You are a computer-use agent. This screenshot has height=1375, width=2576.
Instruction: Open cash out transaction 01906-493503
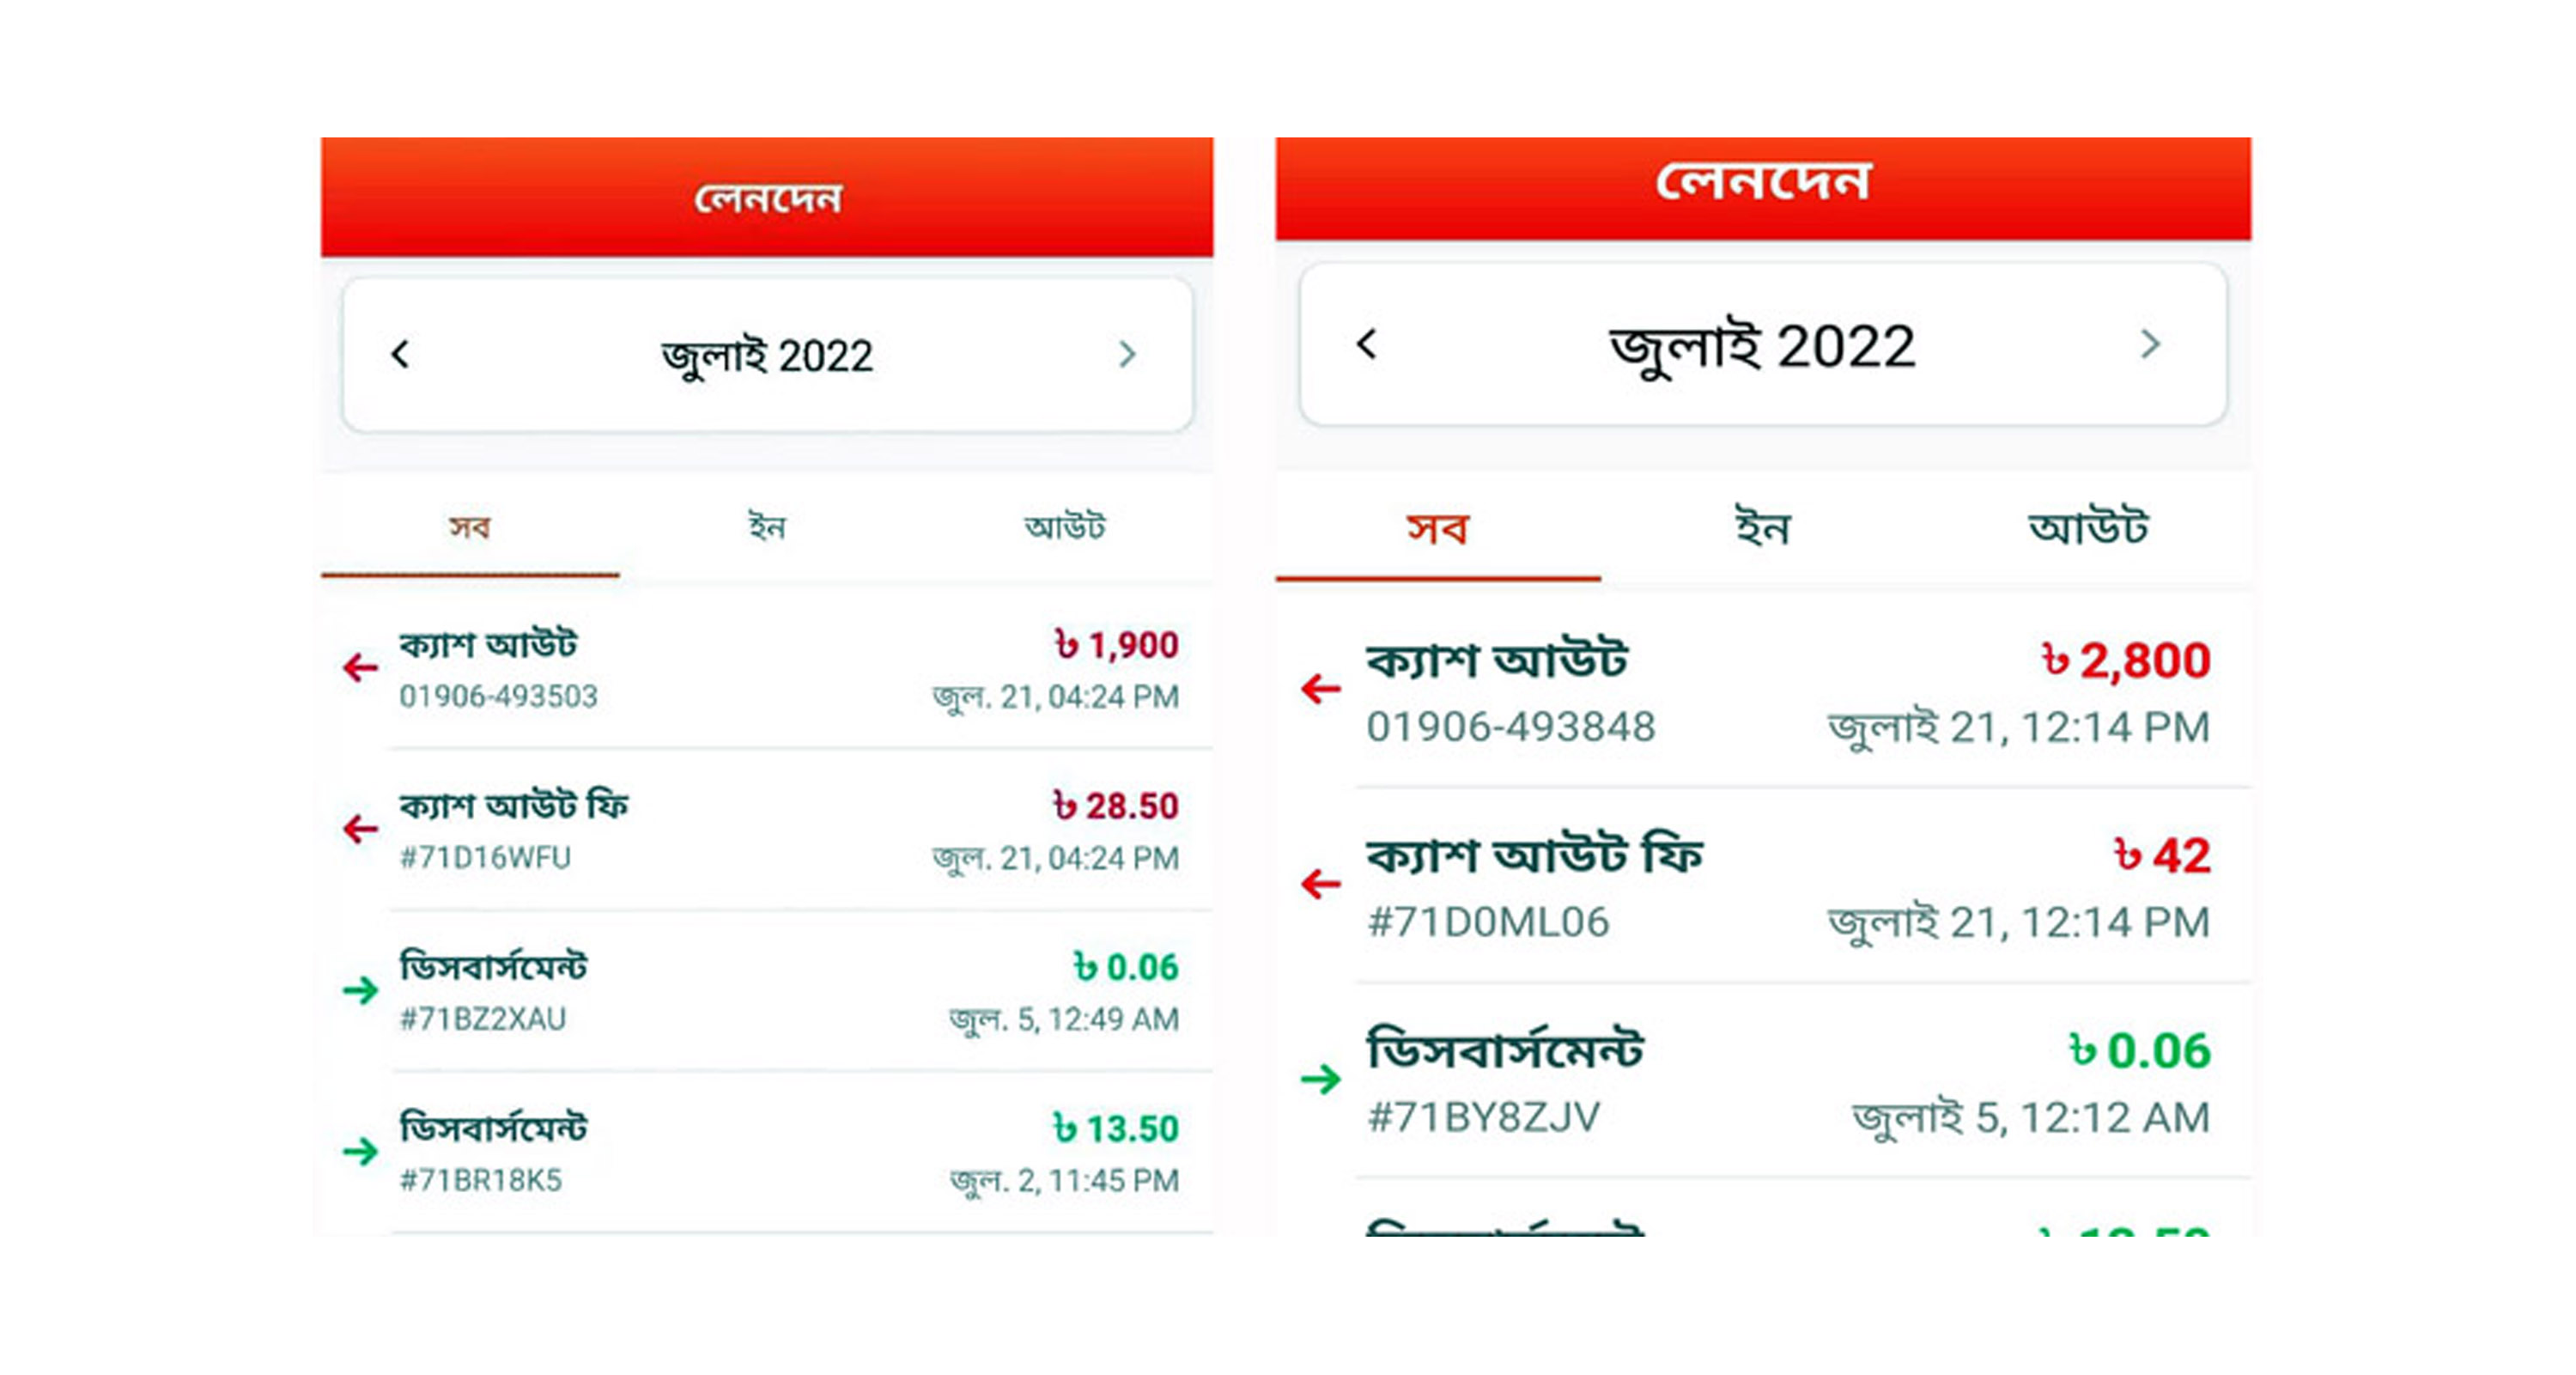767,668
